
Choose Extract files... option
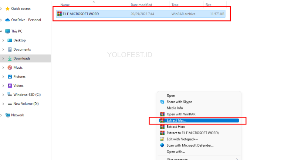[x=199, y=120]
